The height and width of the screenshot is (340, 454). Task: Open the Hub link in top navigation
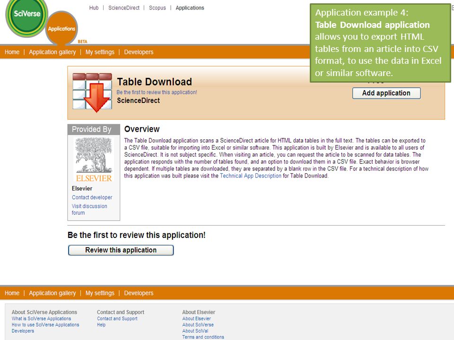94,8
